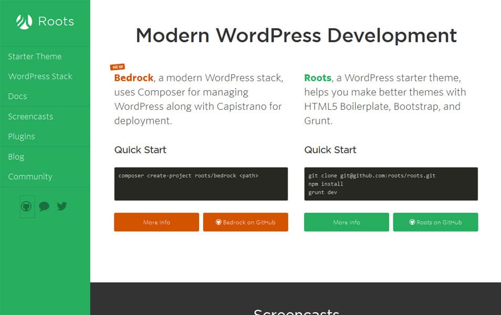501x315 pixels.
Task: Click Quick Start heading under Roots
Action: pyautogui.click(x=330, y=150)
